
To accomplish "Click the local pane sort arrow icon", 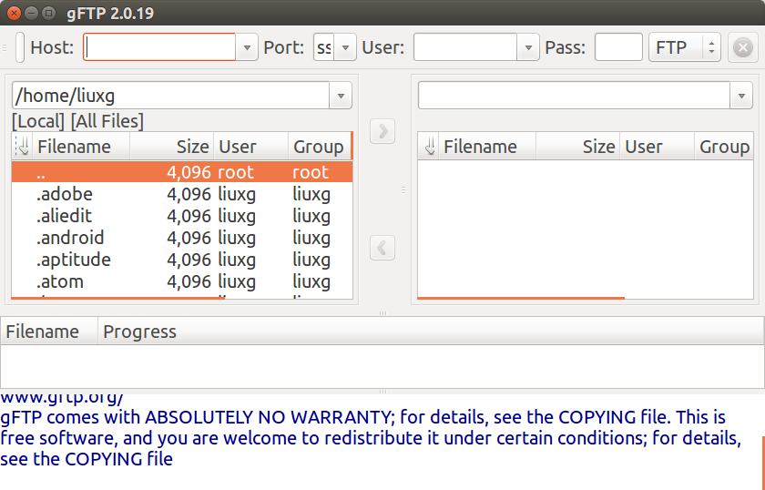I will pyautogui.click(x=24, y=147).
